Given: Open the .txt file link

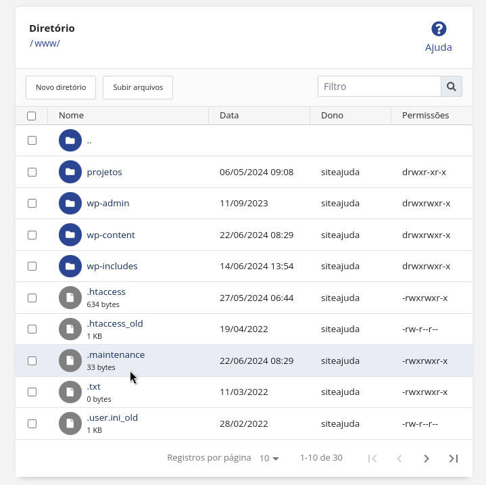Looking at the screenshot, I should 94,387.
